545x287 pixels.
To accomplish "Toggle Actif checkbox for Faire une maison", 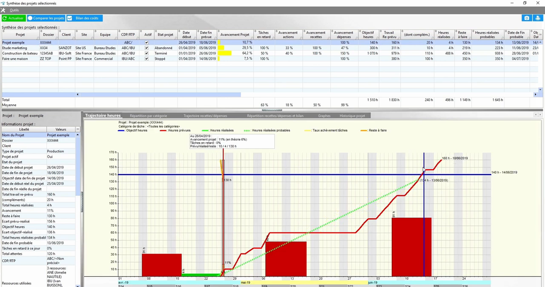I will tap(147, 59).
